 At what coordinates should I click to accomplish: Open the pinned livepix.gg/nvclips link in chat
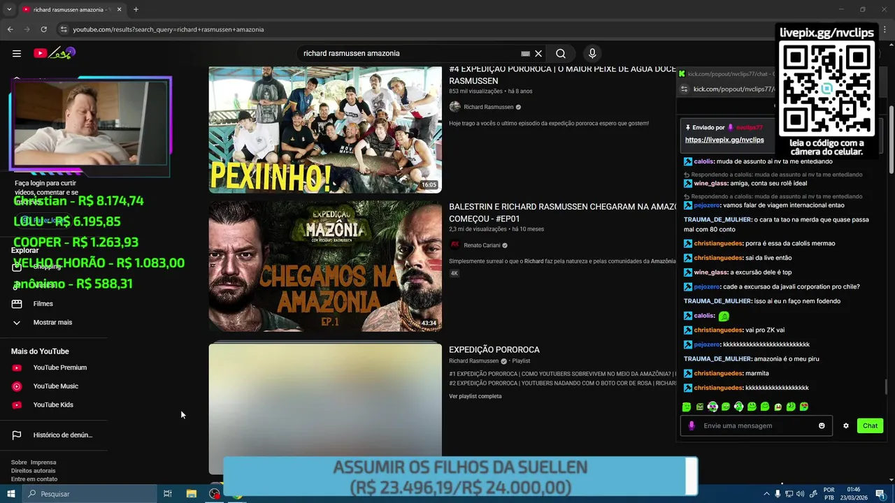pyautogui.click(x=724, y=140)
